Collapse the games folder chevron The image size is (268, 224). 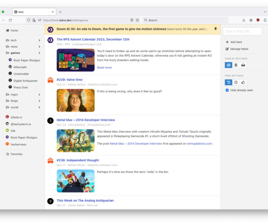point(39,53)
